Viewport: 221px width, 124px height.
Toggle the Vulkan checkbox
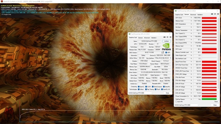coord(139,89)
